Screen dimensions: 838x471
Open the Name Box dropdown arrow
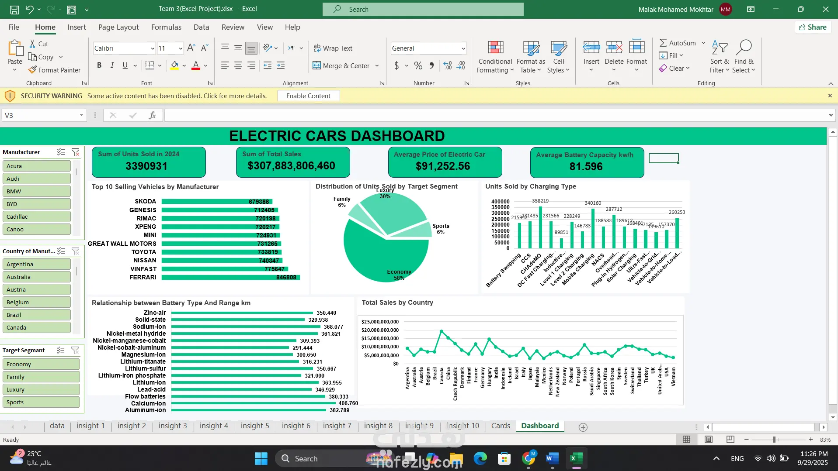81,115
